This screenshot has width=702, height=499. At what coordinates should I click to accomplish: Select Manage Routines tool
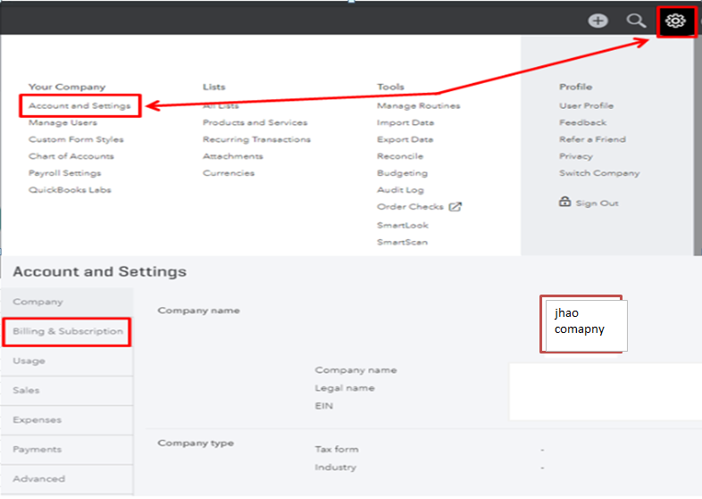coord(419,105)
